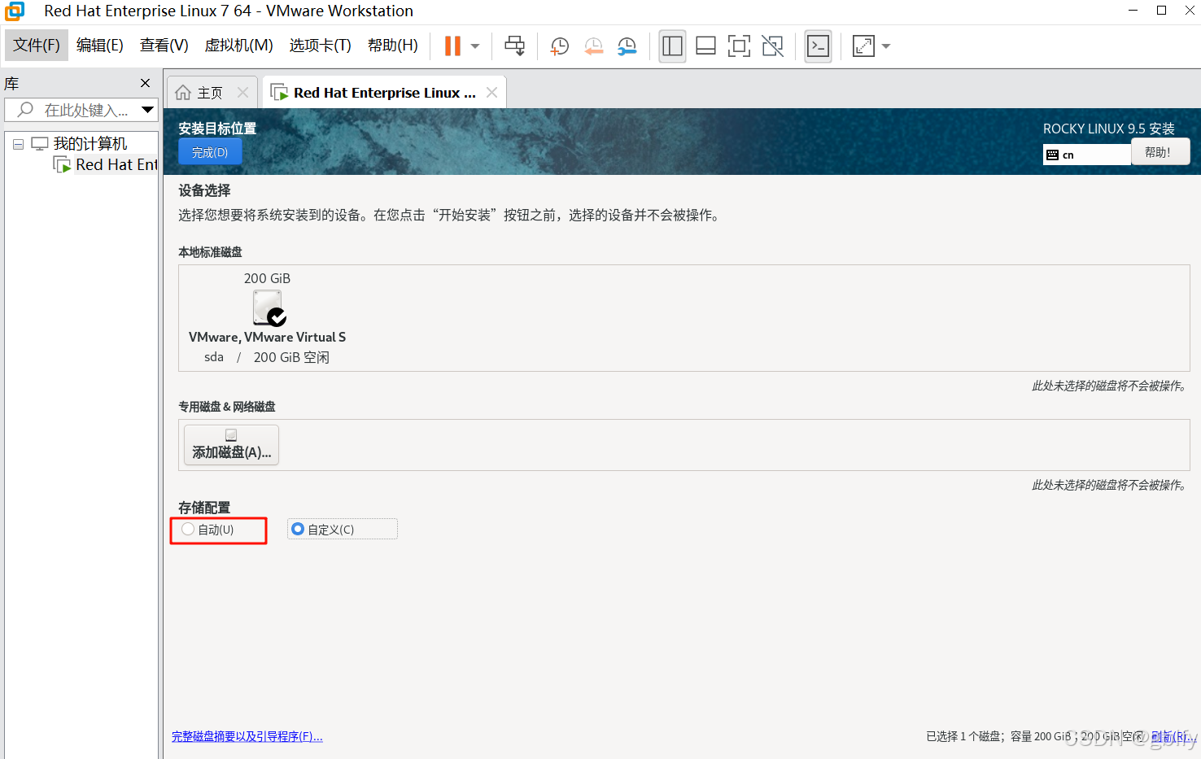Click the '安装目标位置' title

(217, 129)
